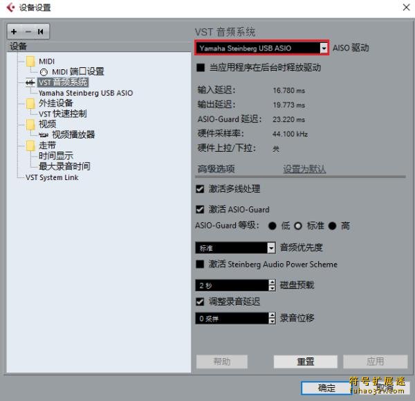The height and width of the screenshot is (401, 415).
Task: Decrease 磁盘预载 with down arrow
Action: click(272, 288)
